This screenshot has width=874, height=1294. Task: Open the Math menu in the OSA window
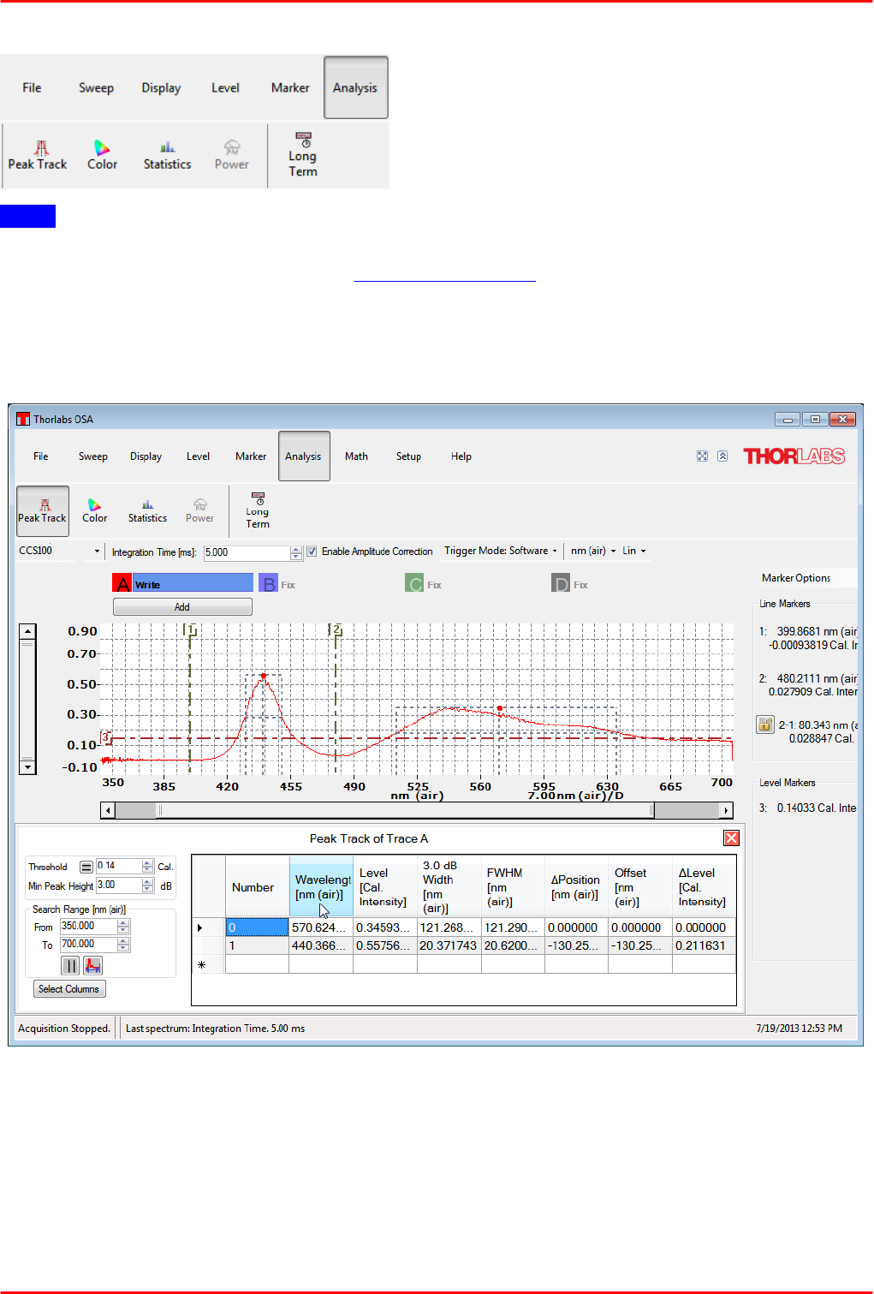click(x=356, y=456)
